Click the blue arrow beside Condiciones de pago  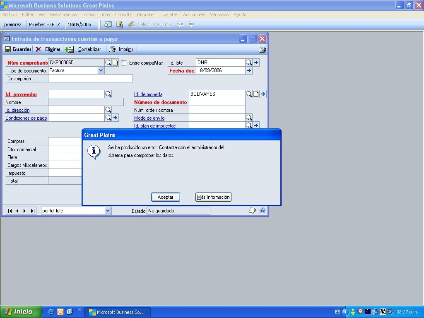[115, 118]
